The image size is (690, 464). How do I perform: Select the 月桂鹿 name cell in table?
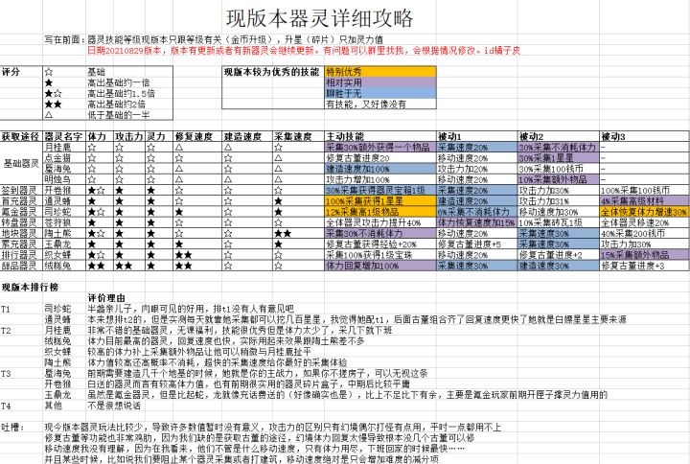click(64, 147)
